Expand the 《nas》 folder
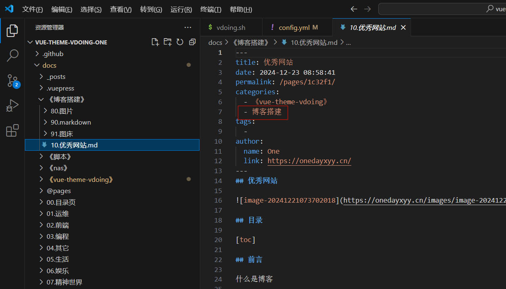The height and width of the screenshot is (289, 506). tap(112, 168)
